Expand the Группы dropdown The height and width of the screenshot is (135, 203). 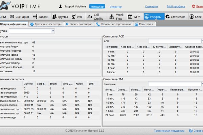52,31
